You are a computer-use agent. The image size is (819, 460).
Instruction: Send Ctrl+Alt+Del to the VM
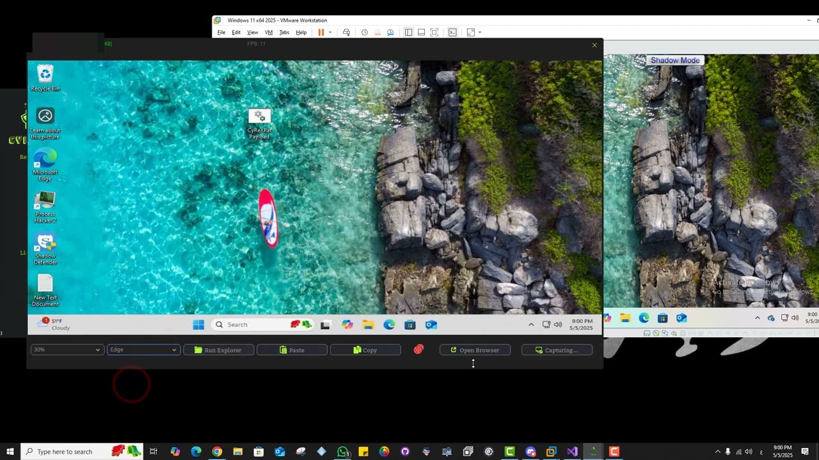(x=346, y=33)
